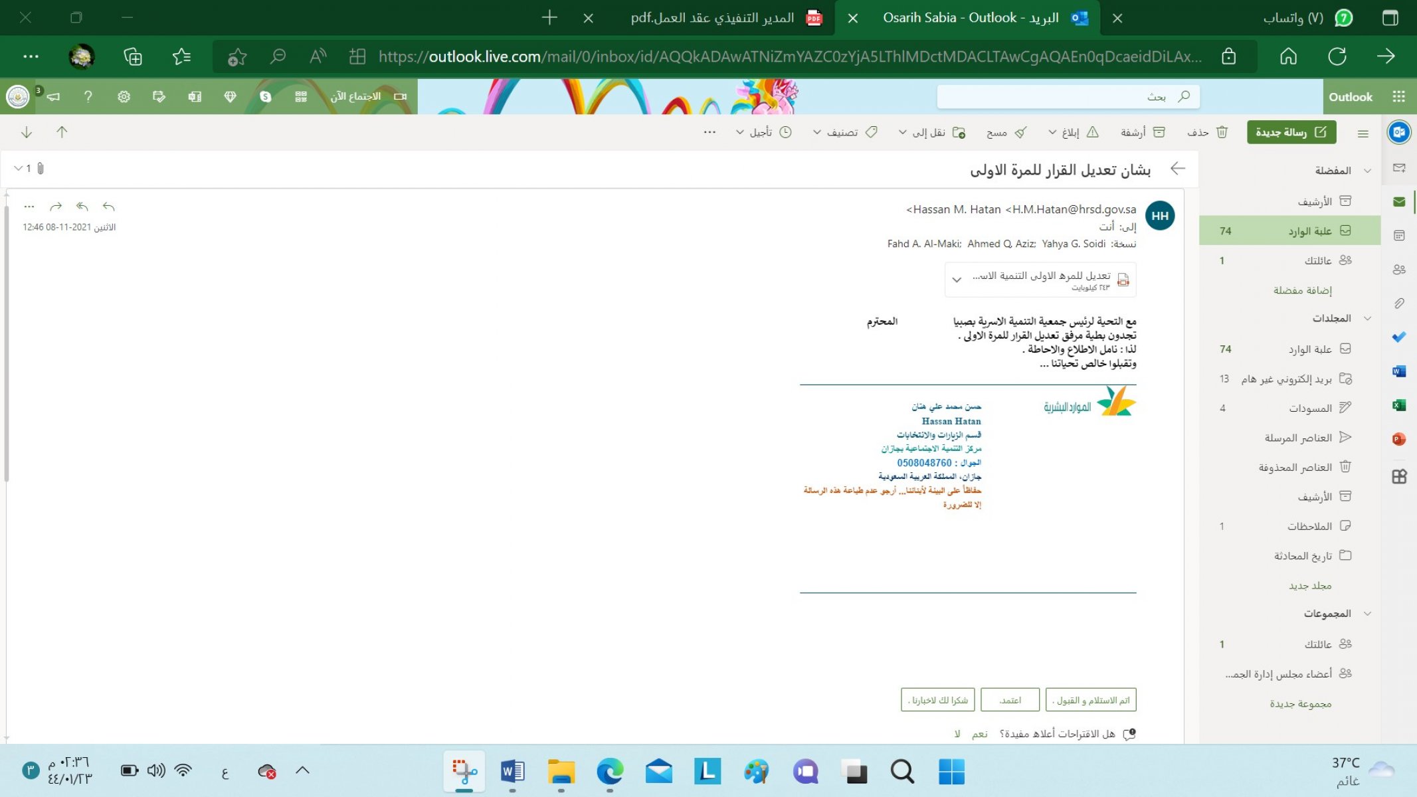Open العناصر المحذوفة deleted items folder
This screenshot has width=1417, height=797.
point(1290,467)
